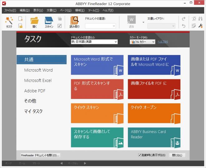Screen dimensions: 206x168
Task: Start scanning with the スキャン icon
Action: point(49,21)
